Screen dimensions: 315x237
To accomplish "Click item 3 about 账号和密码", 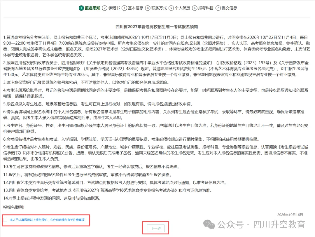I will coord(87,82).
